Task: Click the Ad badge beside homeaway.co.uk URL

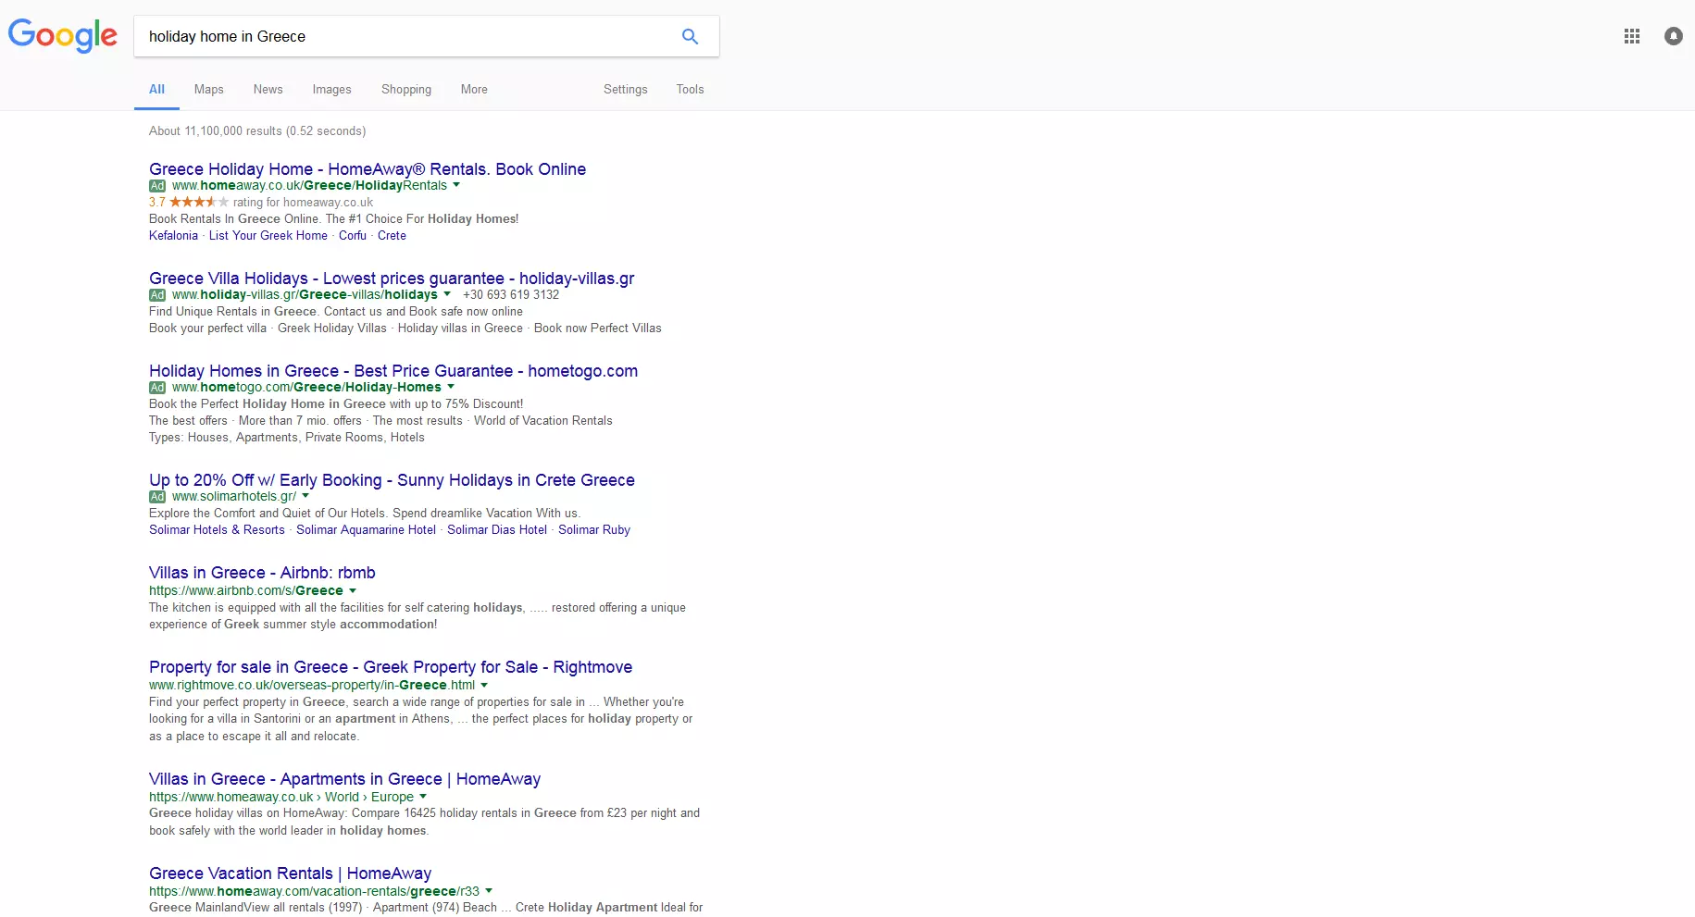Action: (x=157, y=186)
